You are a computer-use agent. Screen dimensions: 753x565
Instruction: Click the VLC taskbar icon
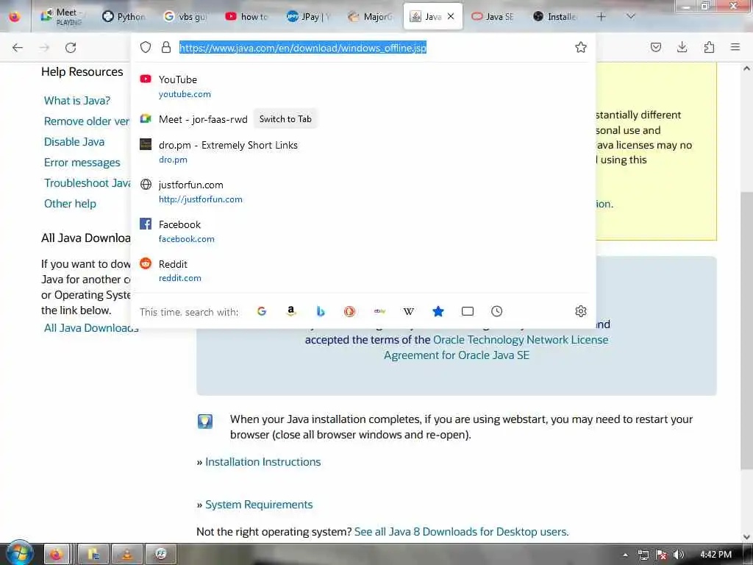point(126,555)
